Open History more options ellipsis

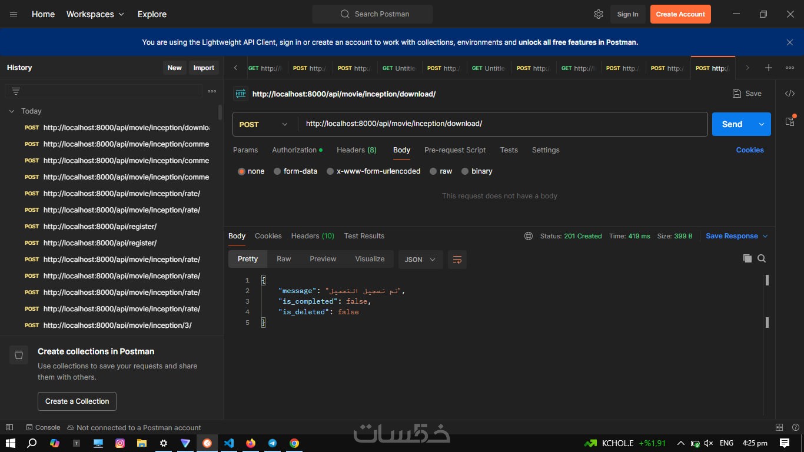[212, 91]
